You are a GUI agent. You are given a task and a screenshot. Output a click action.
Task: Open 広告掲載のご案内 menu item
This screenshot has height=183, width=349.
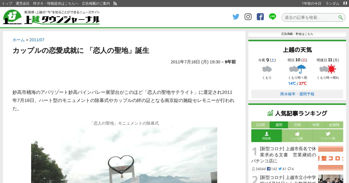tap(96, 3)
